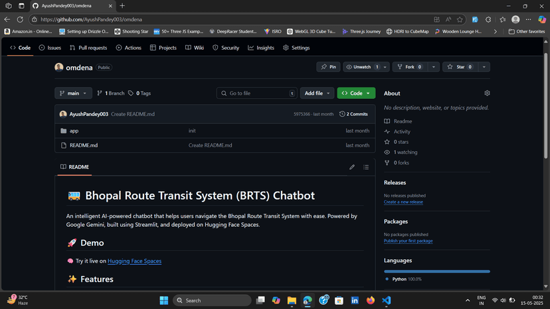Open Other favorites folder
The height and width of the screenshot is (309, 550).
527,32
